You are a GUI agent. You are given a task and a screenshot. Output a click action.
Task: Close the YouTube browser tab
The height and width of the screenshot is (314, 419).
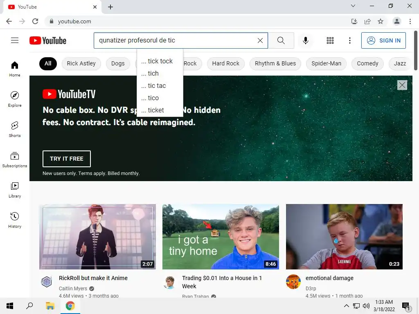95,7
